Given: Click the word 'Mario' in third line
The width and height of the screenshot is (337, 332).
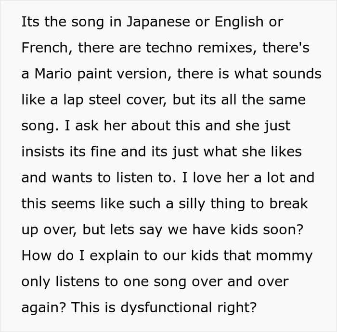Looking at the screenshot, I should [x=53, y=74].
